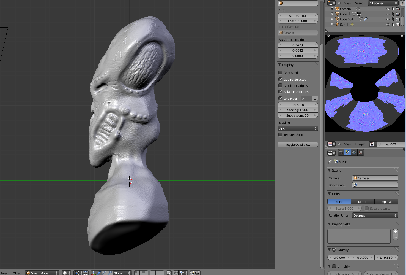Open Global orientation dropdown
The width and height of the screenshot is (406, 275).
[x=122, y=273]
